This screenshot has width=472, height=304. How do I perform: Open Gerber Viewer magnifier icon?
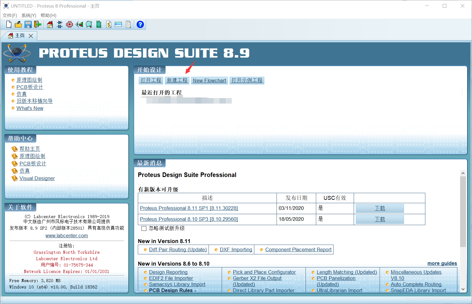(x=89, y=24)
